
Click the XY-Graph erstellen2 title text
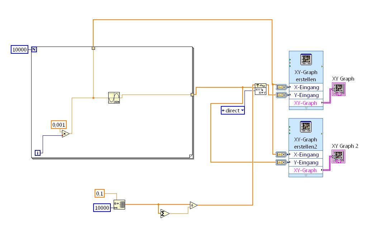pyautogui.click(x=305, y=143)
